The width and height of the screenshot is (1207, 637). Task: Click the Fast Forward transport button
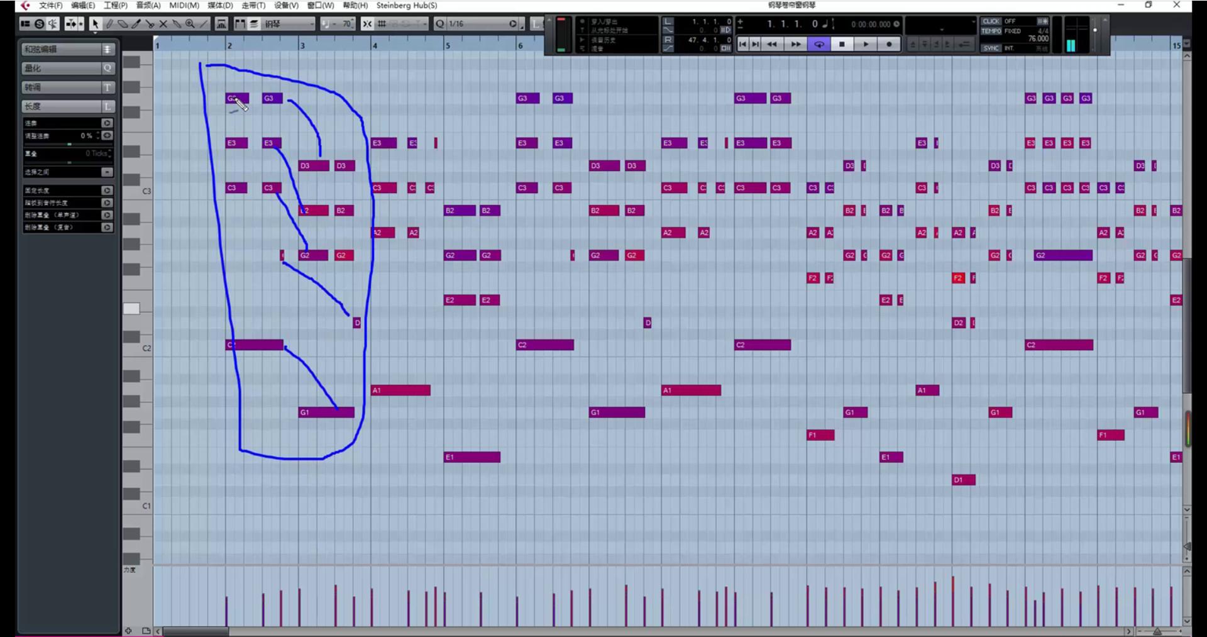point(795,44)
